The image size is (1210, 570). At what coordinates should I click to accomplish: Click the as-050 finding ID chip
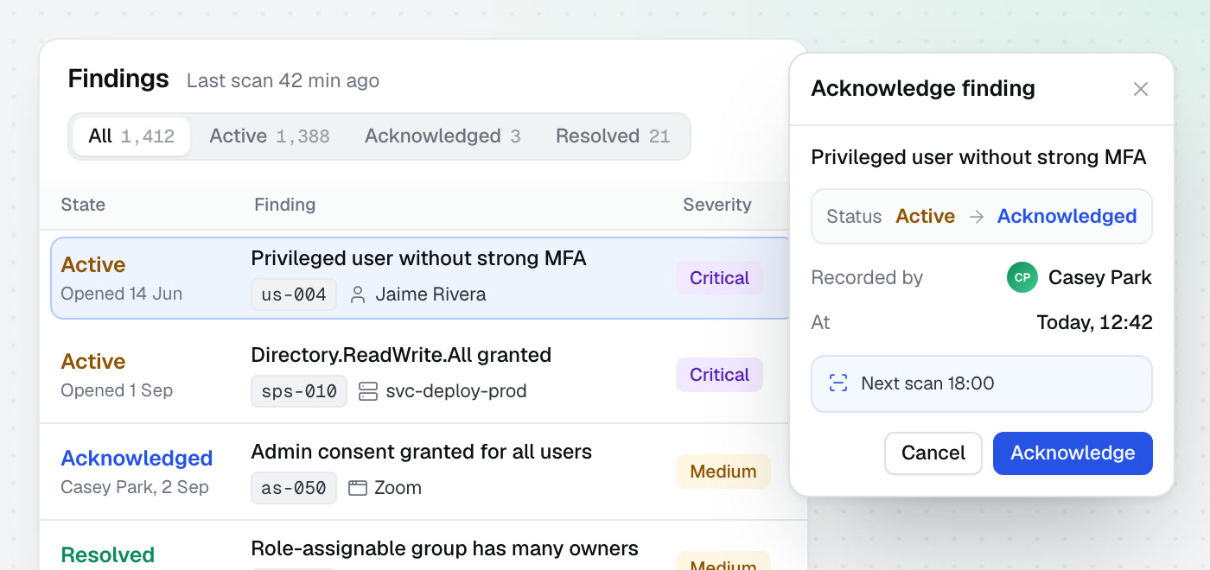pos(294,488)
